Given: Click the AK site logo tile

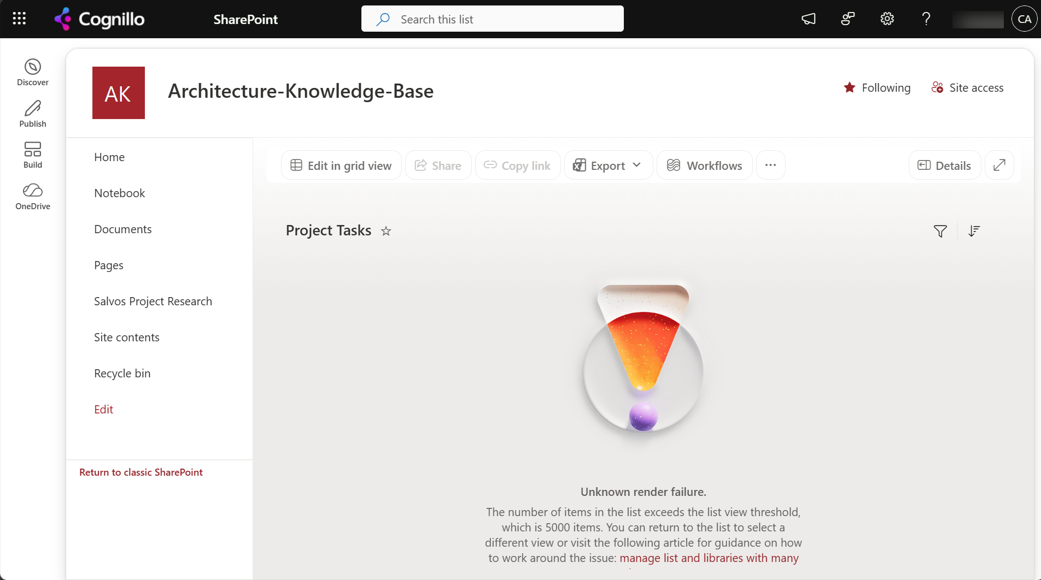Looking at the screenshot, I should [x=119, y=93].
